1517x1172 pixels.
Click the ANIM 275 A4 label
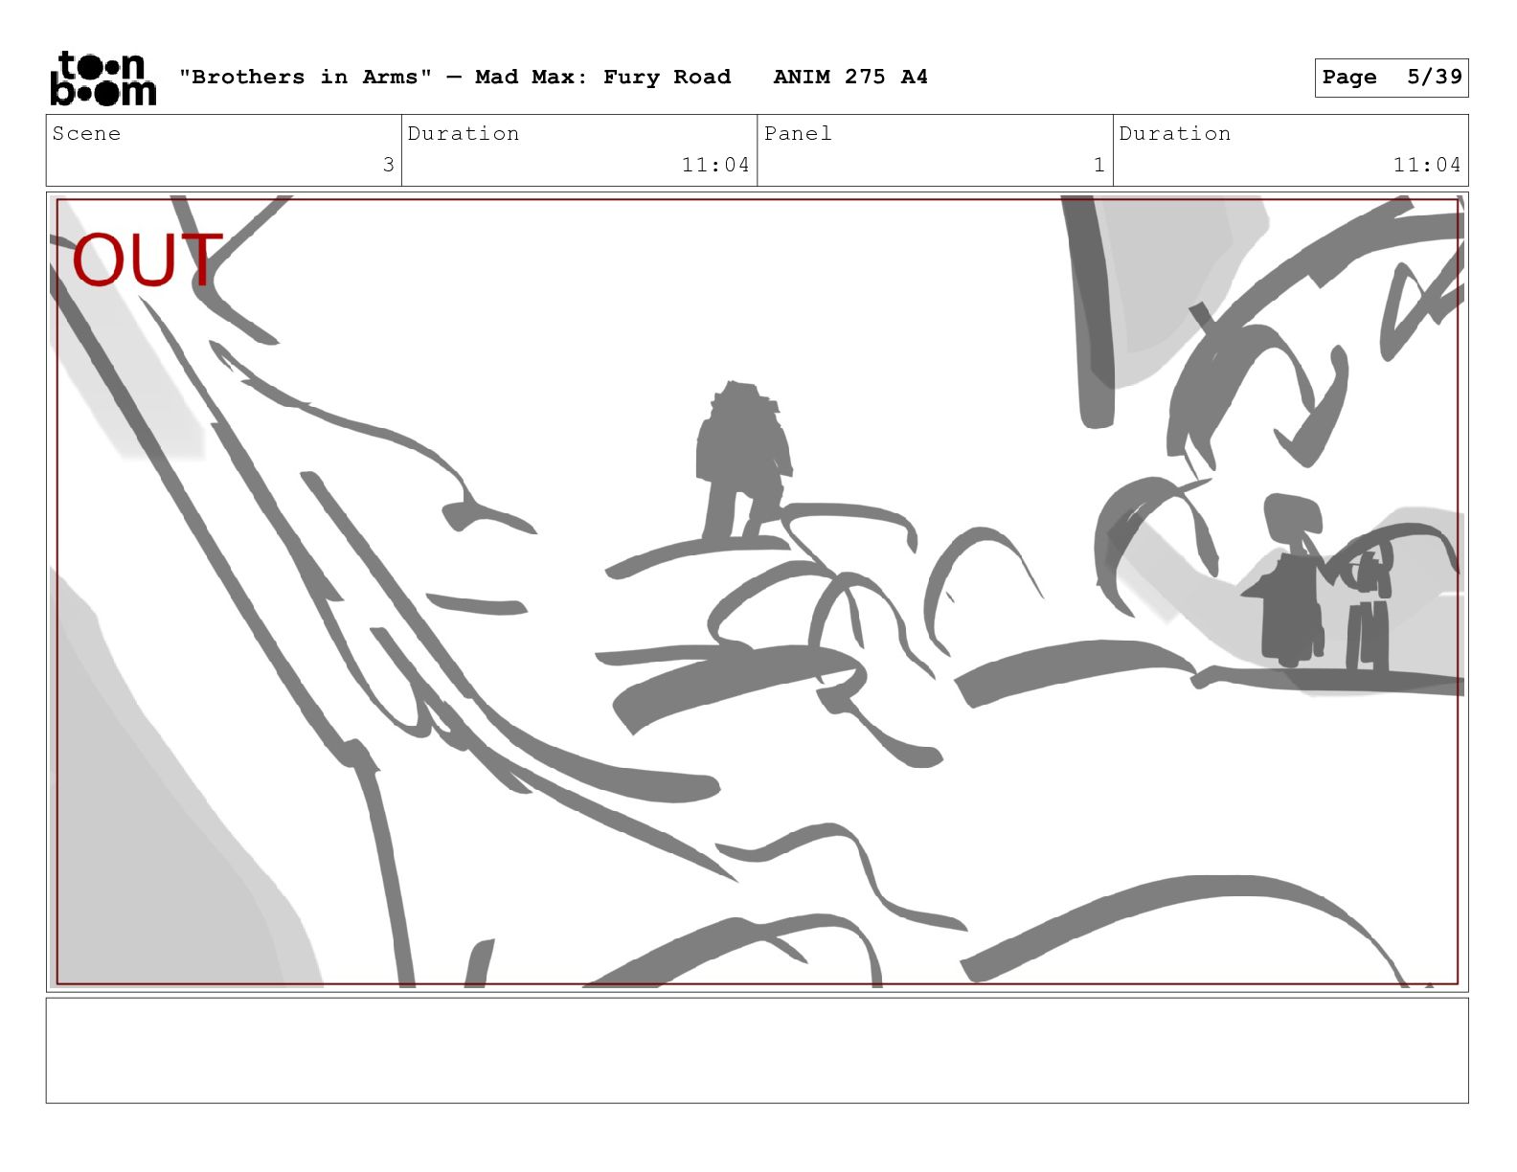point(850,77)
